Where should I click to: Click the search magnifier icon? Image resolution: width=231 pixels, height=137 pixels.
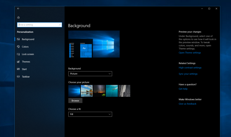point(60,25)
